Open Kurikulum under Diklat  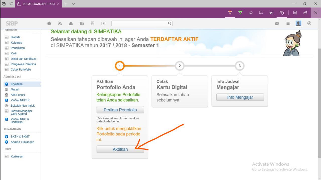click(x=17, y=156)
